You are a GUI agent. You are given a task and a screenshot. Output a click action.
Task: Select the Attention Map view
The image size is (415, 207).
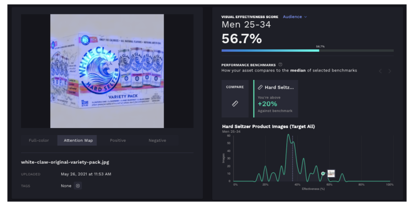pos(78,140)
